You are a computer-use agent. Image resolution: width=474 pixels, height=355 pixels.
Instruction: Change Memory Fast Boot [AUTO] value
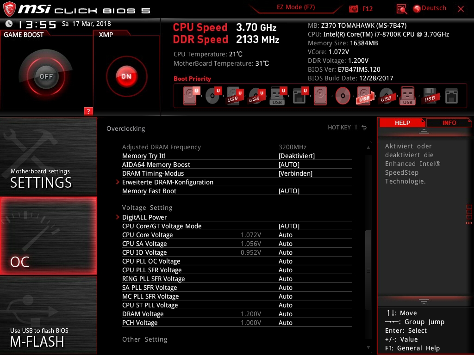[289, 191]
